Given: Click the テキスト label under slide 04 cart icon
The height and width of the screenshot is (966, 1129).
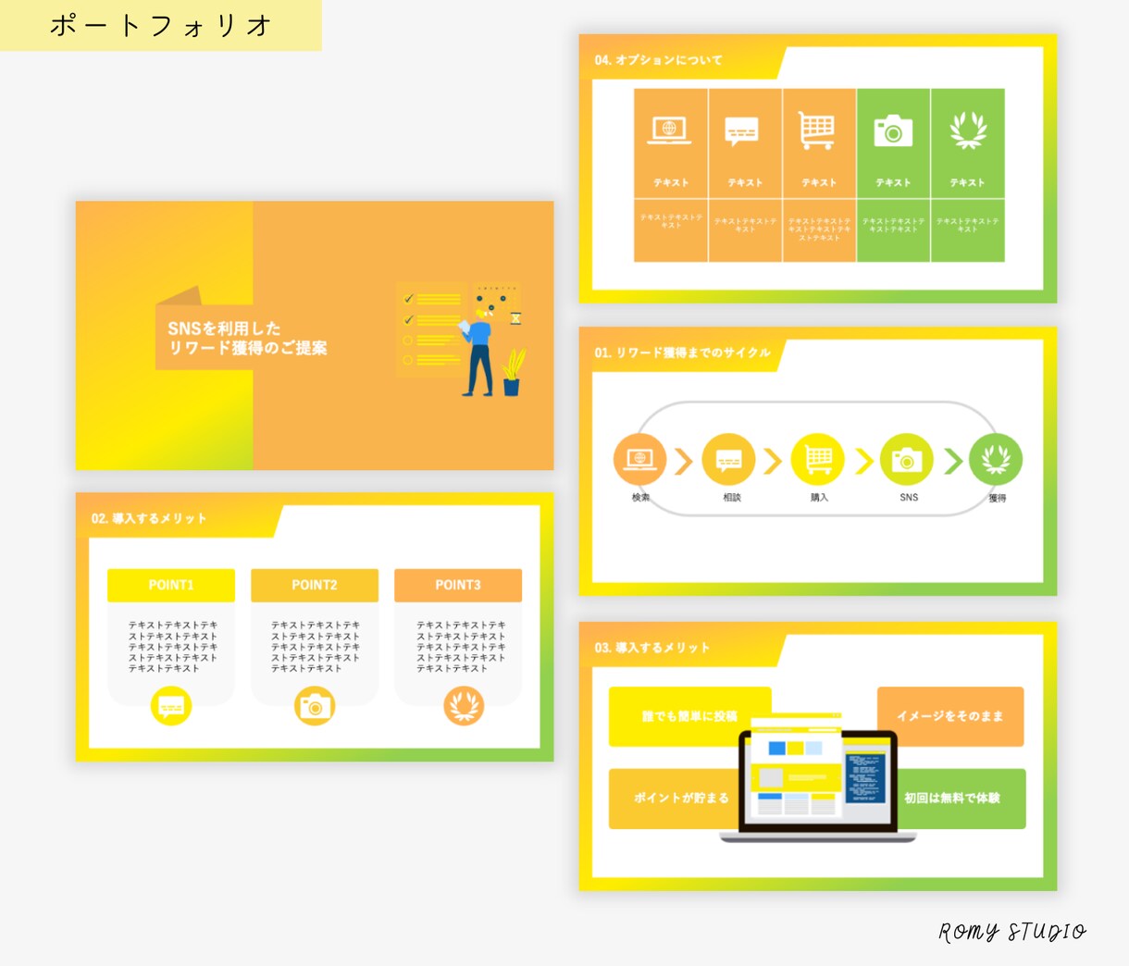Looking at the screenshot, I should coord(819,183).
